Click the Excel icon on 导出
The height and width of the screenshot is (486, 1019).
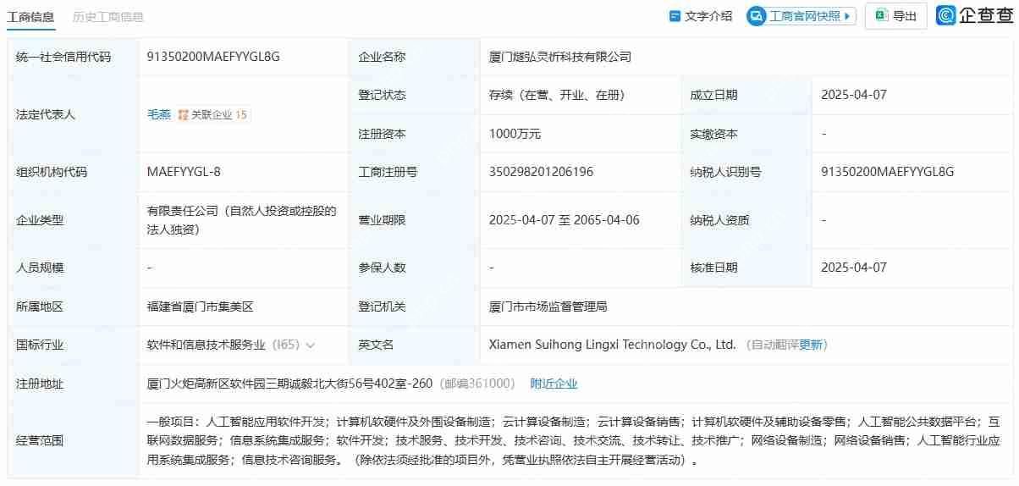(881, 16)
